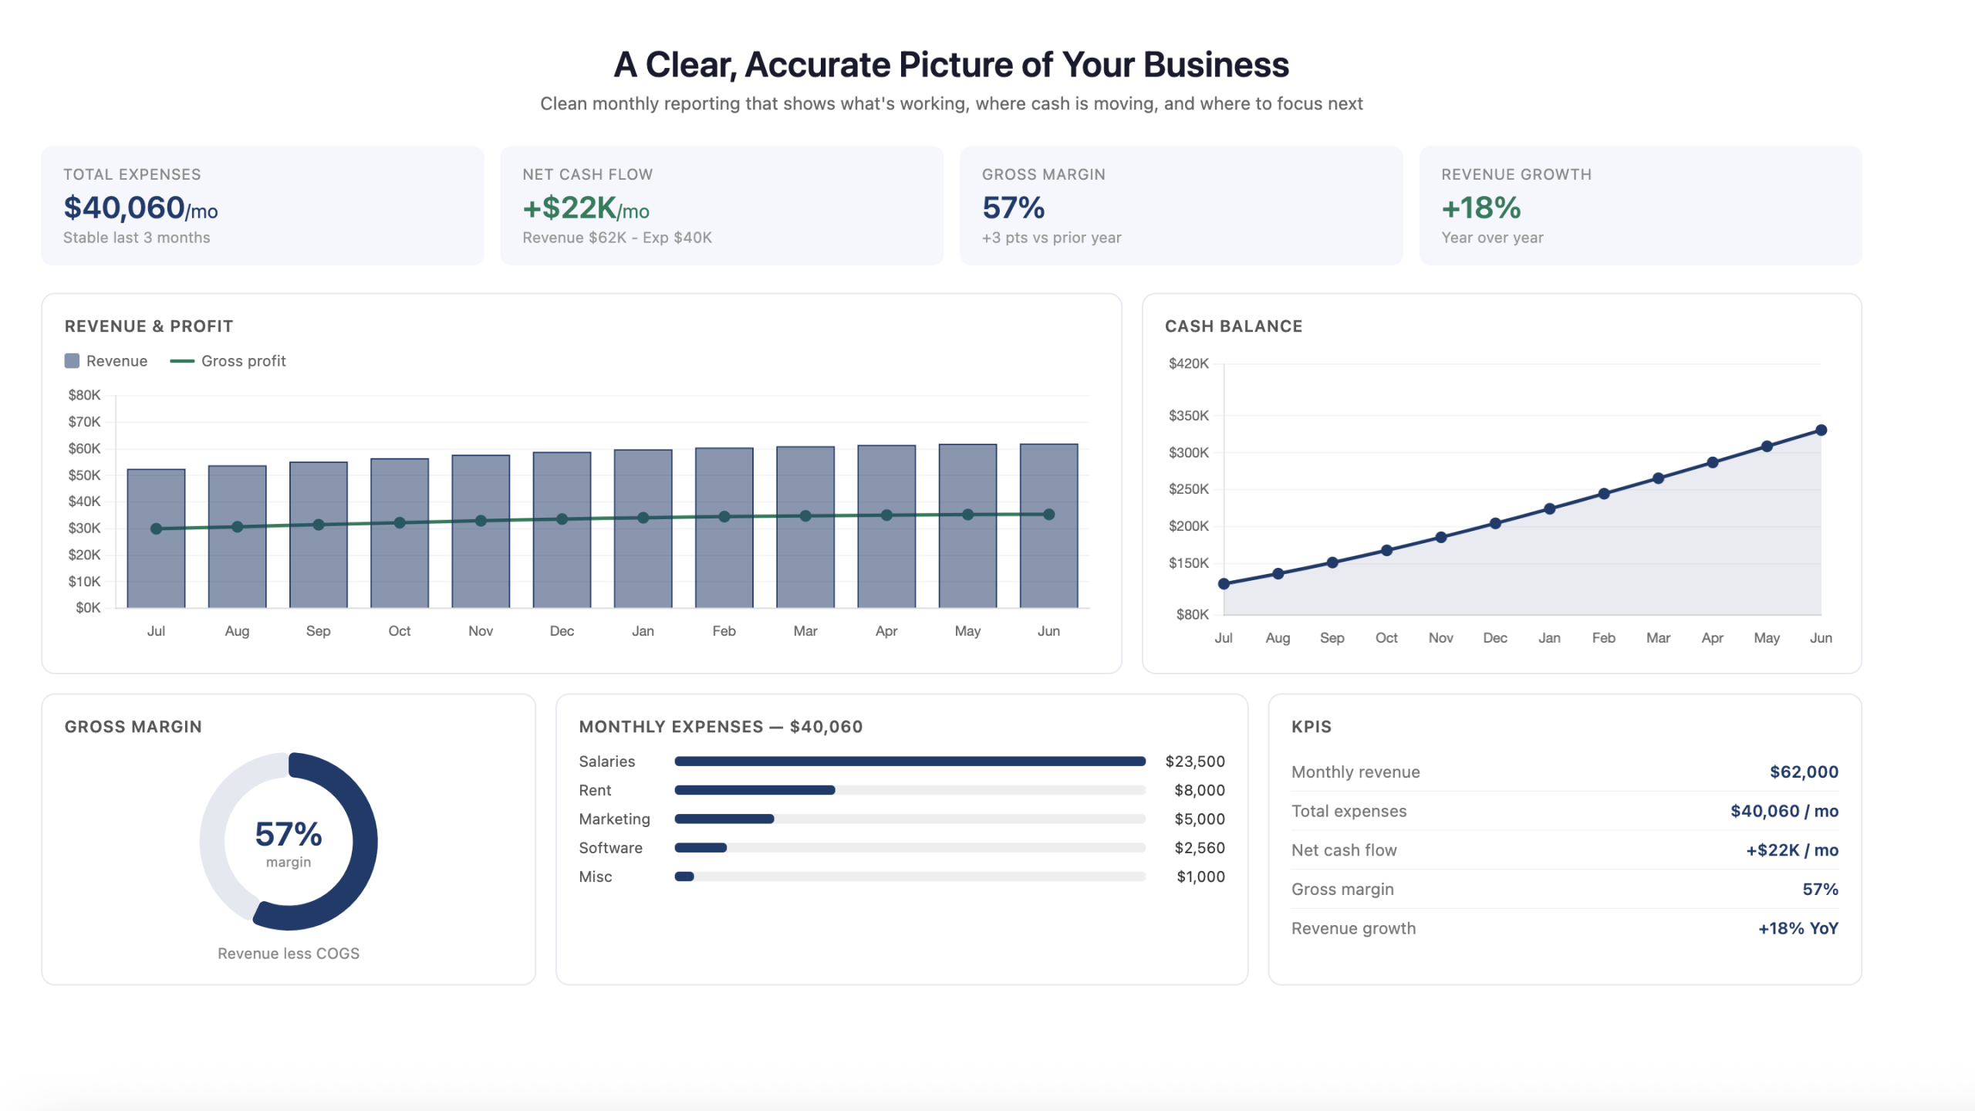
Task: Click the +$22K / mo KPI value
Action: point(1791,850)
